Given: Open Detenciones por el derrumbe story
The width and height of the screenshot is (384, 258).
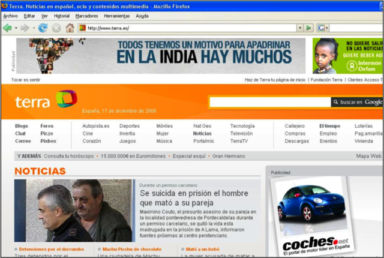Looking at the screenshot, I should [52, 249].
